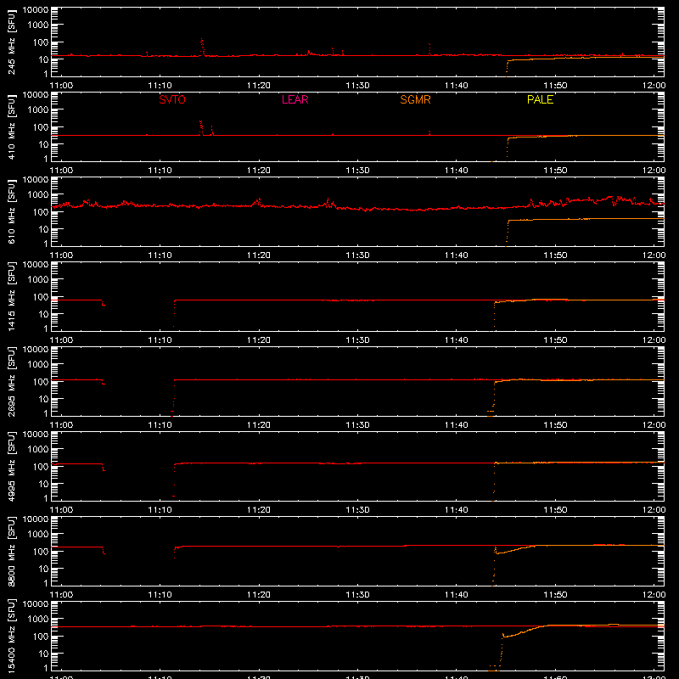Click the 12:00 tick label under 245 MHz plot

[654, 86]
